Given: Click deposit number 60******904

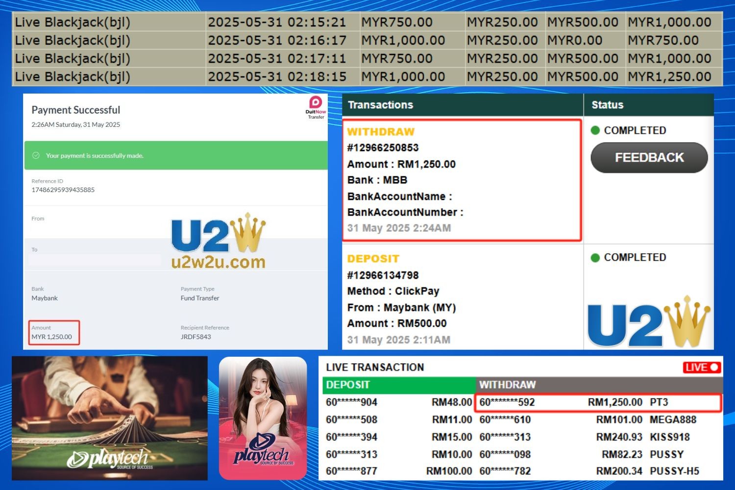Looking at the screenshot, I should click(351, 402).
